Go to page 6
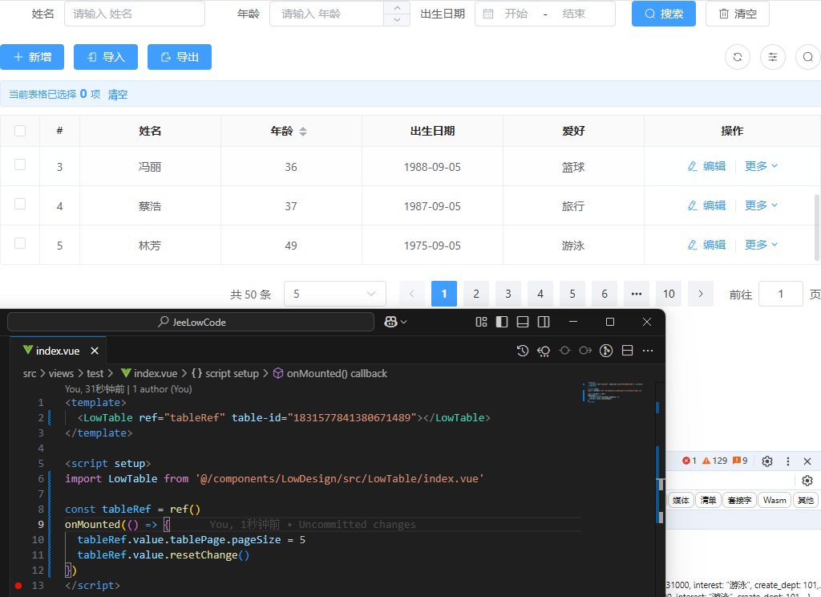The width and height of the screenshot is (821, 597). (605, 294)
